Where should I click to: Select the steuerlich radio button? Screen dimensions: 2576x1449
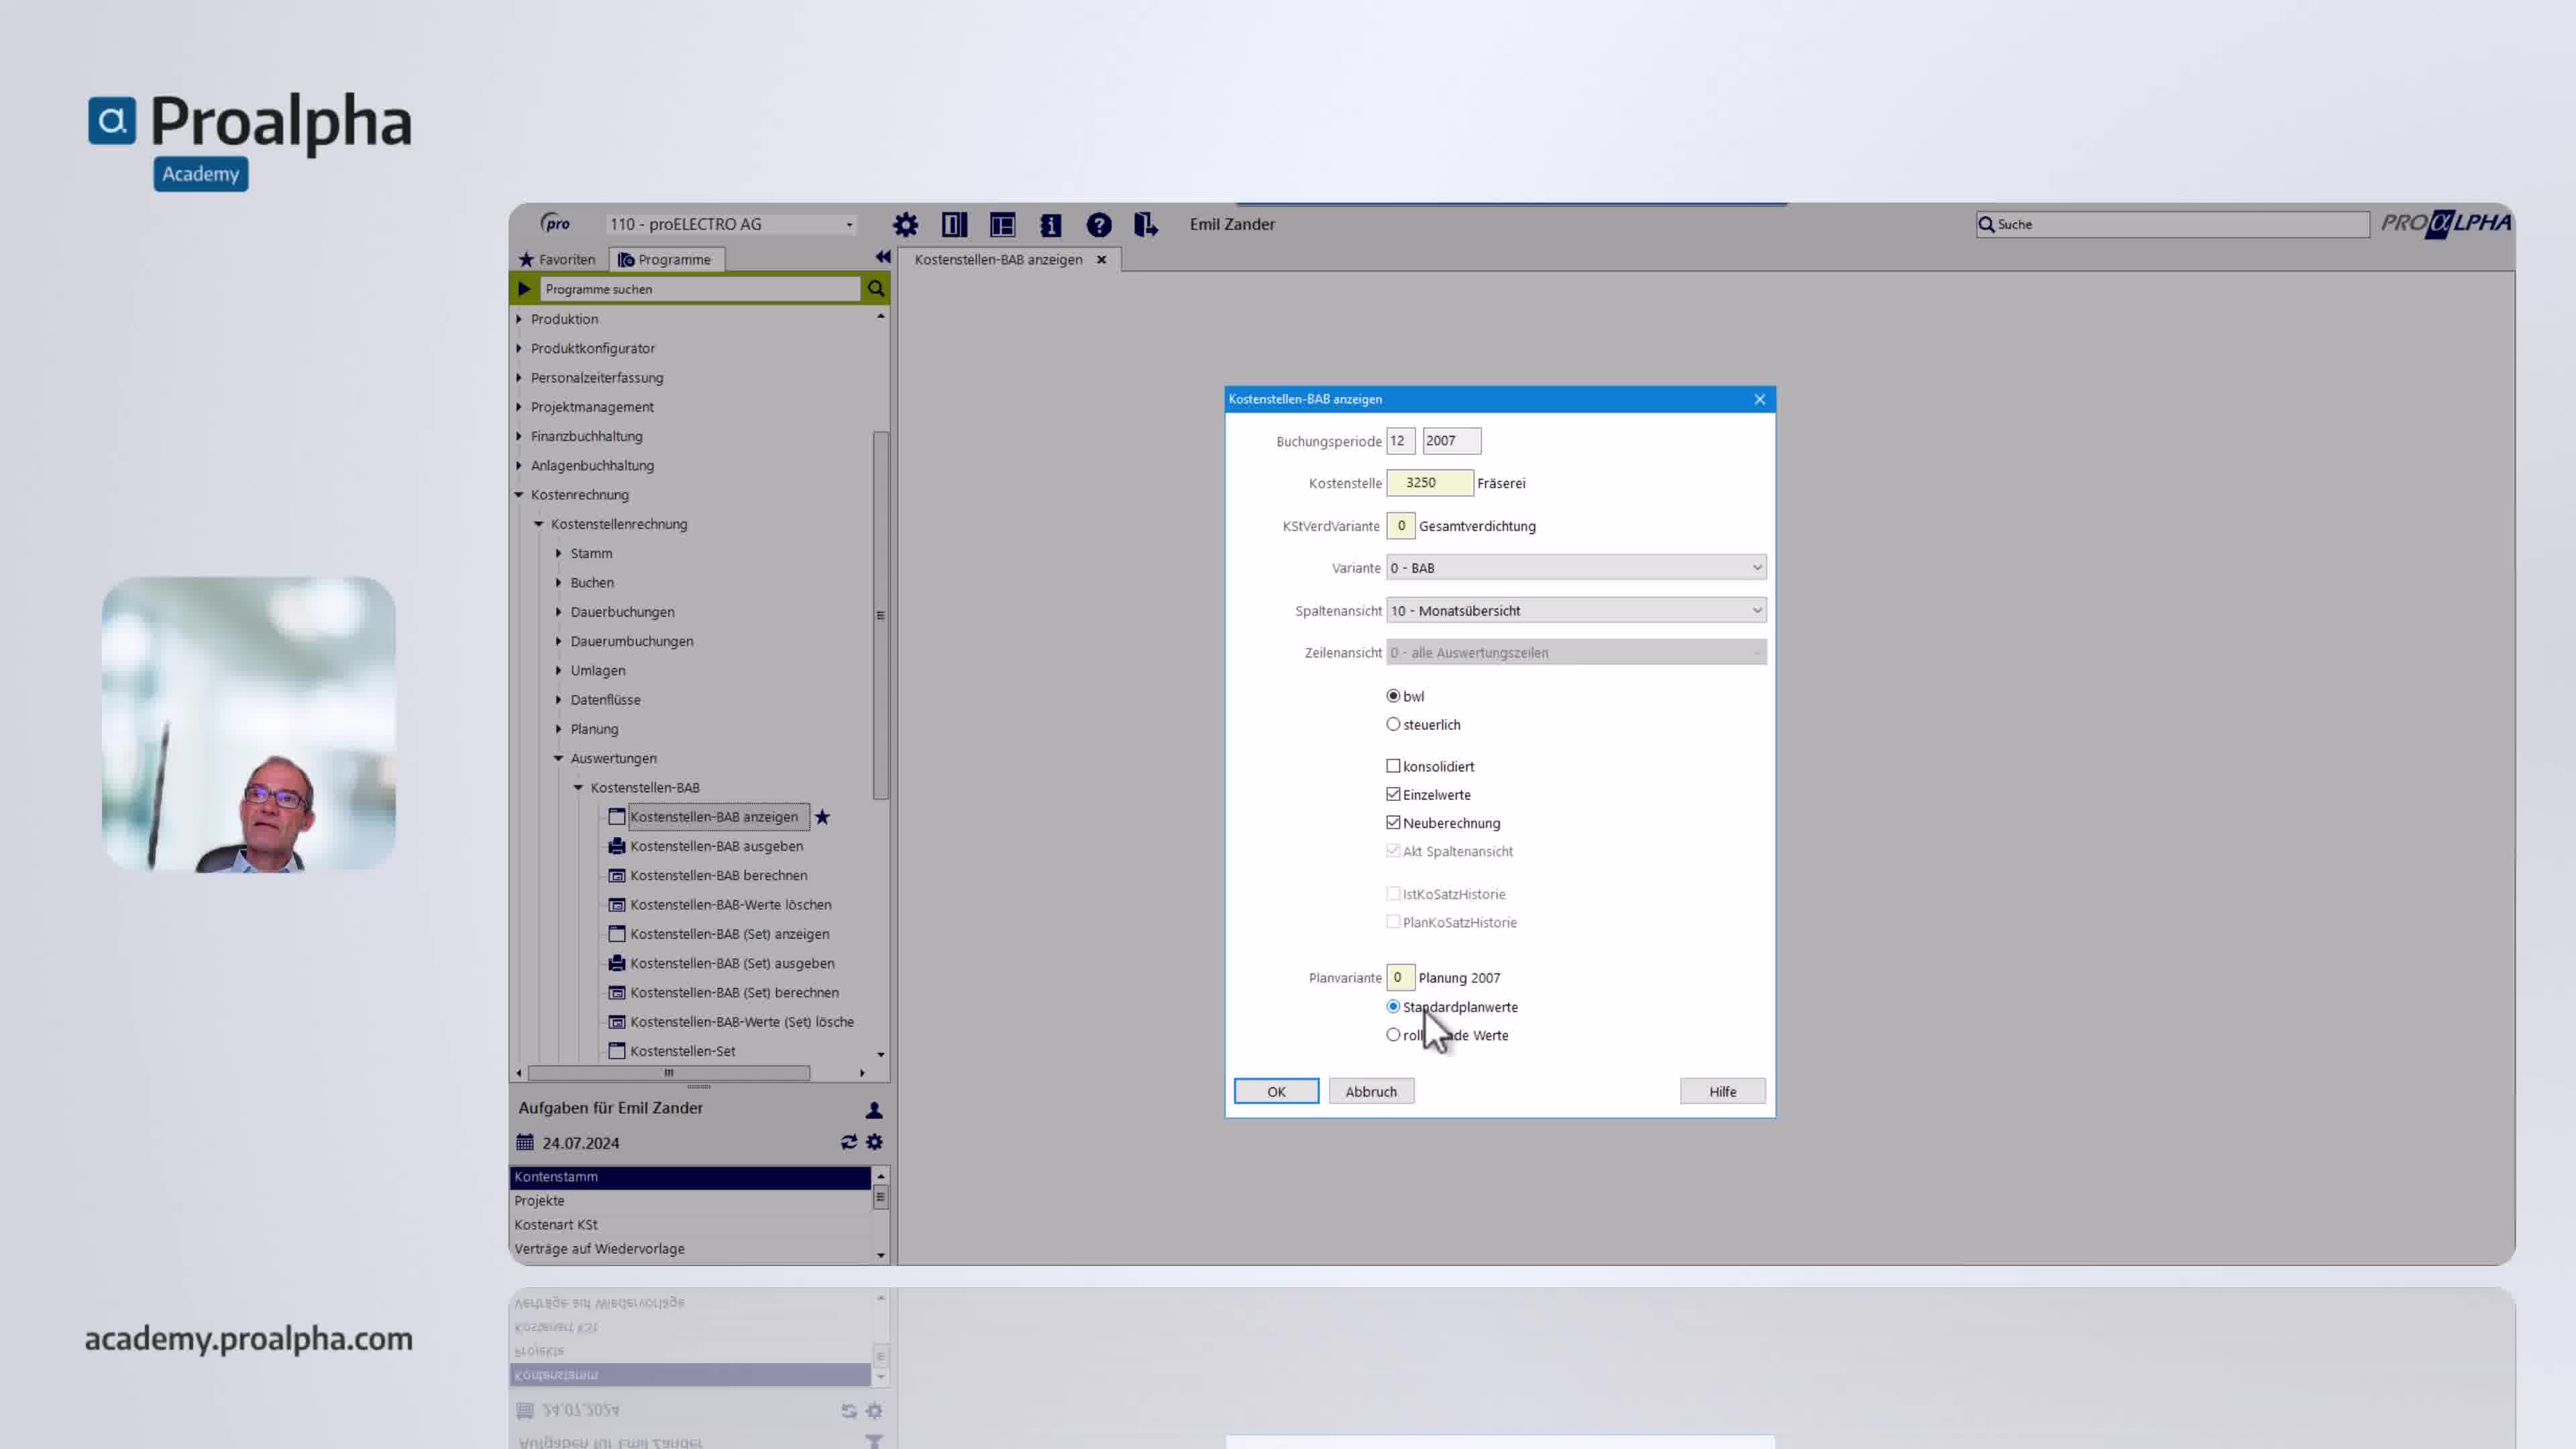[x=1393, y=724]
